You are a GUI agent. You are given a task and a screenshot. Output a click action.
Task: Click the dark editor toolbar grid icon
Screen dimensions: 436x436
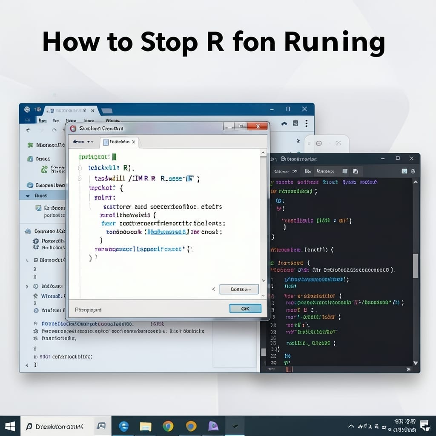pyautogui.click(x=345, y=171)
